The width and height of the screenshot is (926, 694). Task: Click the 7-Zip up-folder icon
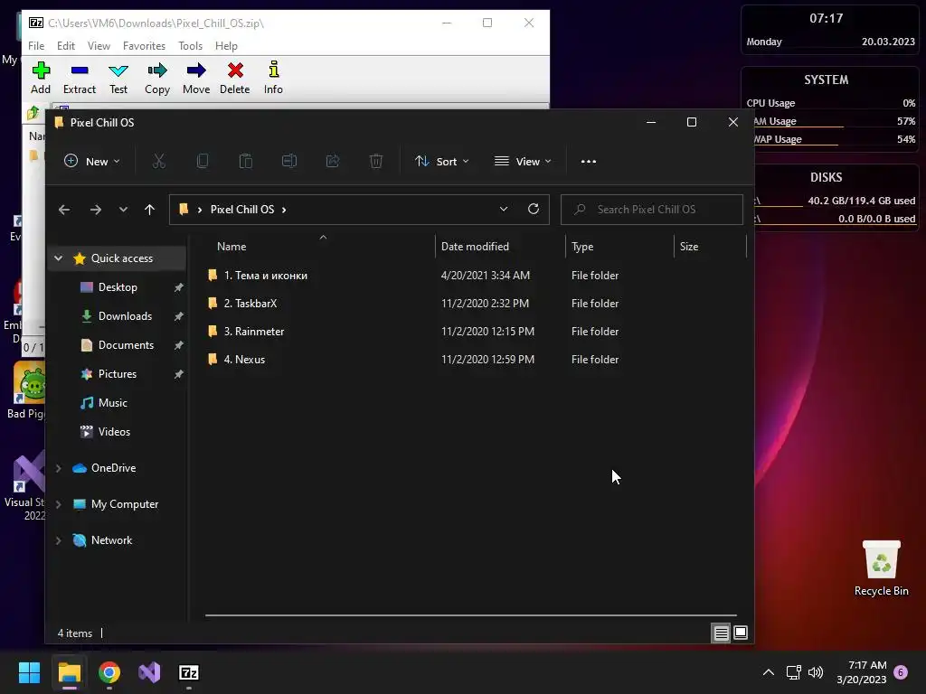point(33,112)
